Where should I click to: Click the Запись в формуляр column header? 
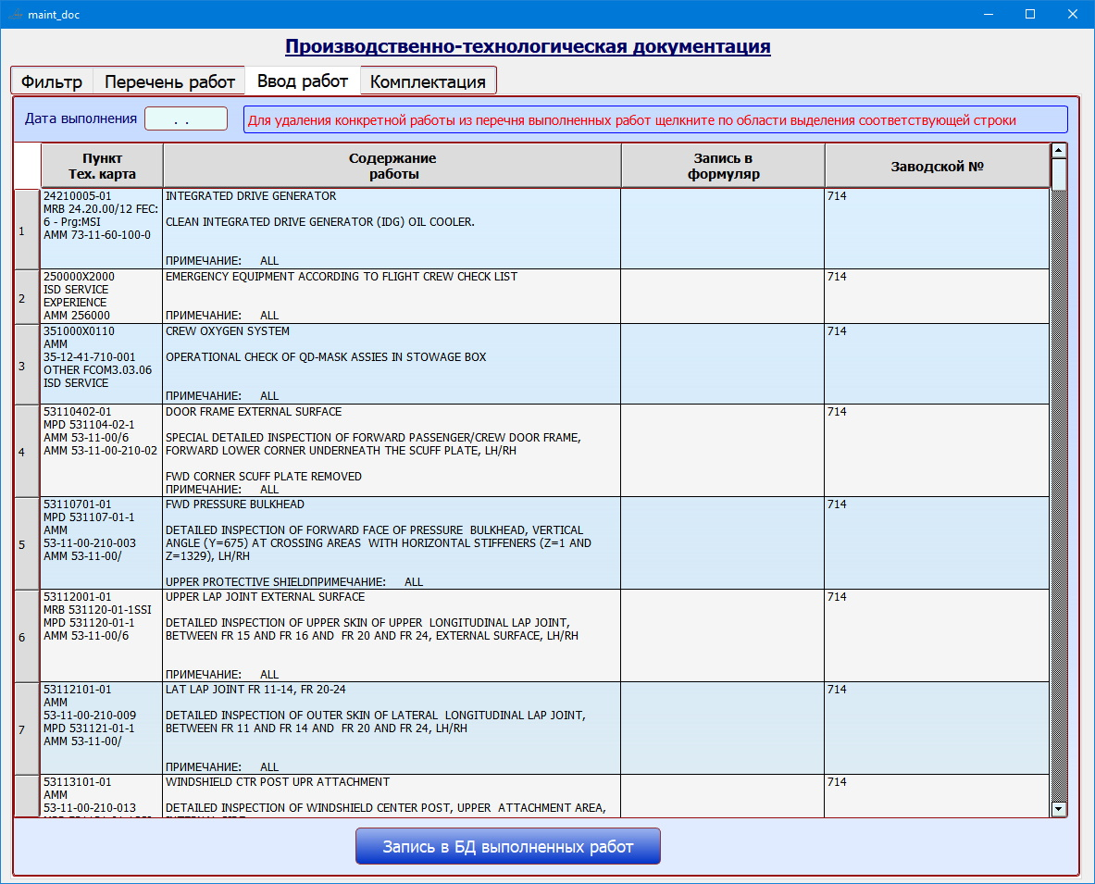tap(723, 167)
